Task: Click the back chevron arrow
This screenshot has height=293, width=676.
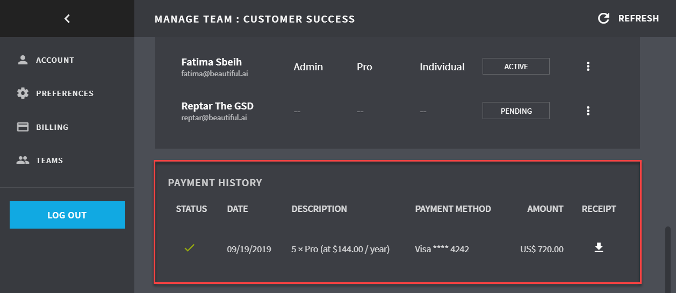Action: pos(67,19)
